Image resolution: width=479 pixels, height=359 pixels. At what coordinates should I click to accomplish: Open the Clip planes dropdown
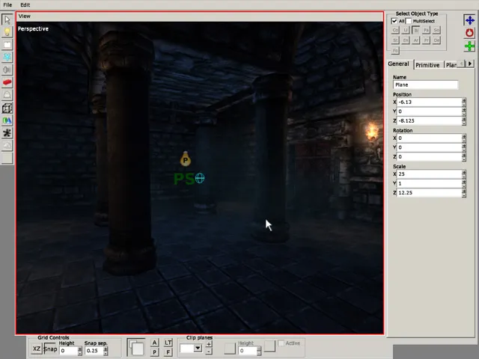198,348
